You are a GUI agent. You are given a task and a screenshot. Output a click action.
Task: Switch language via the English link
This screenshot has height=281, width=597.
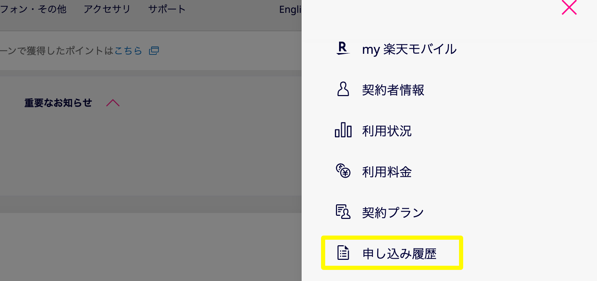[290, 9]
